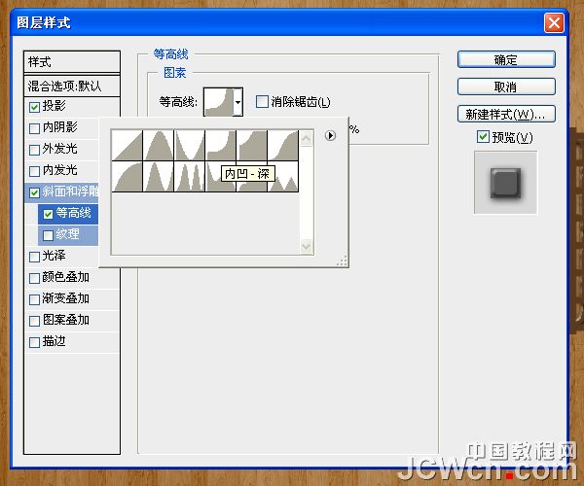Toggle the 投影 drop shadow checkbox
Image resolution: width=584 pixels, height=486 pixels.
tap(34, 108)
